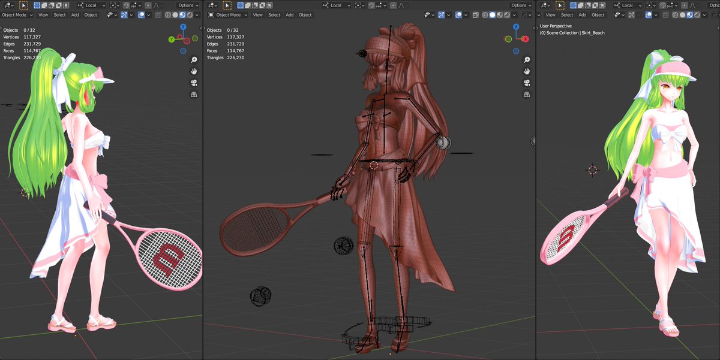This screenshot has height=360, width=720.
Task: Click zoom magnifier icon in middle viewport
Action: tap(527, 60)
